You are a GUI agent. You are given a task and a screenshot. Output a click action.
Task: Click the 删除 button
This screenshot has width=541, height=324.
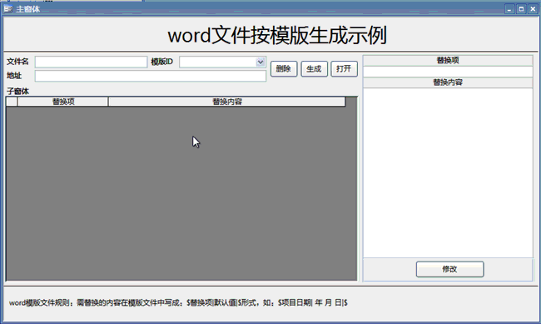tap(284, 69)
